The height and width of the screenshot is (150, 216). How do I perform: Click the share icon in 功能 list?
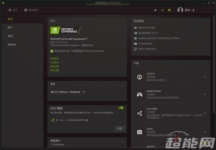tap(139, 114)
